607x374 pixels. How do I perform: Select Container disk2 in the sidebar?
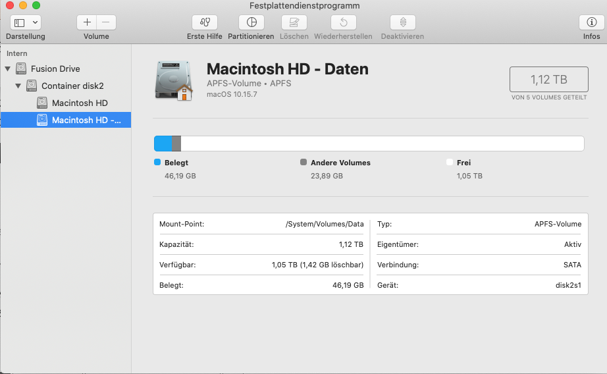click(72, 86)
